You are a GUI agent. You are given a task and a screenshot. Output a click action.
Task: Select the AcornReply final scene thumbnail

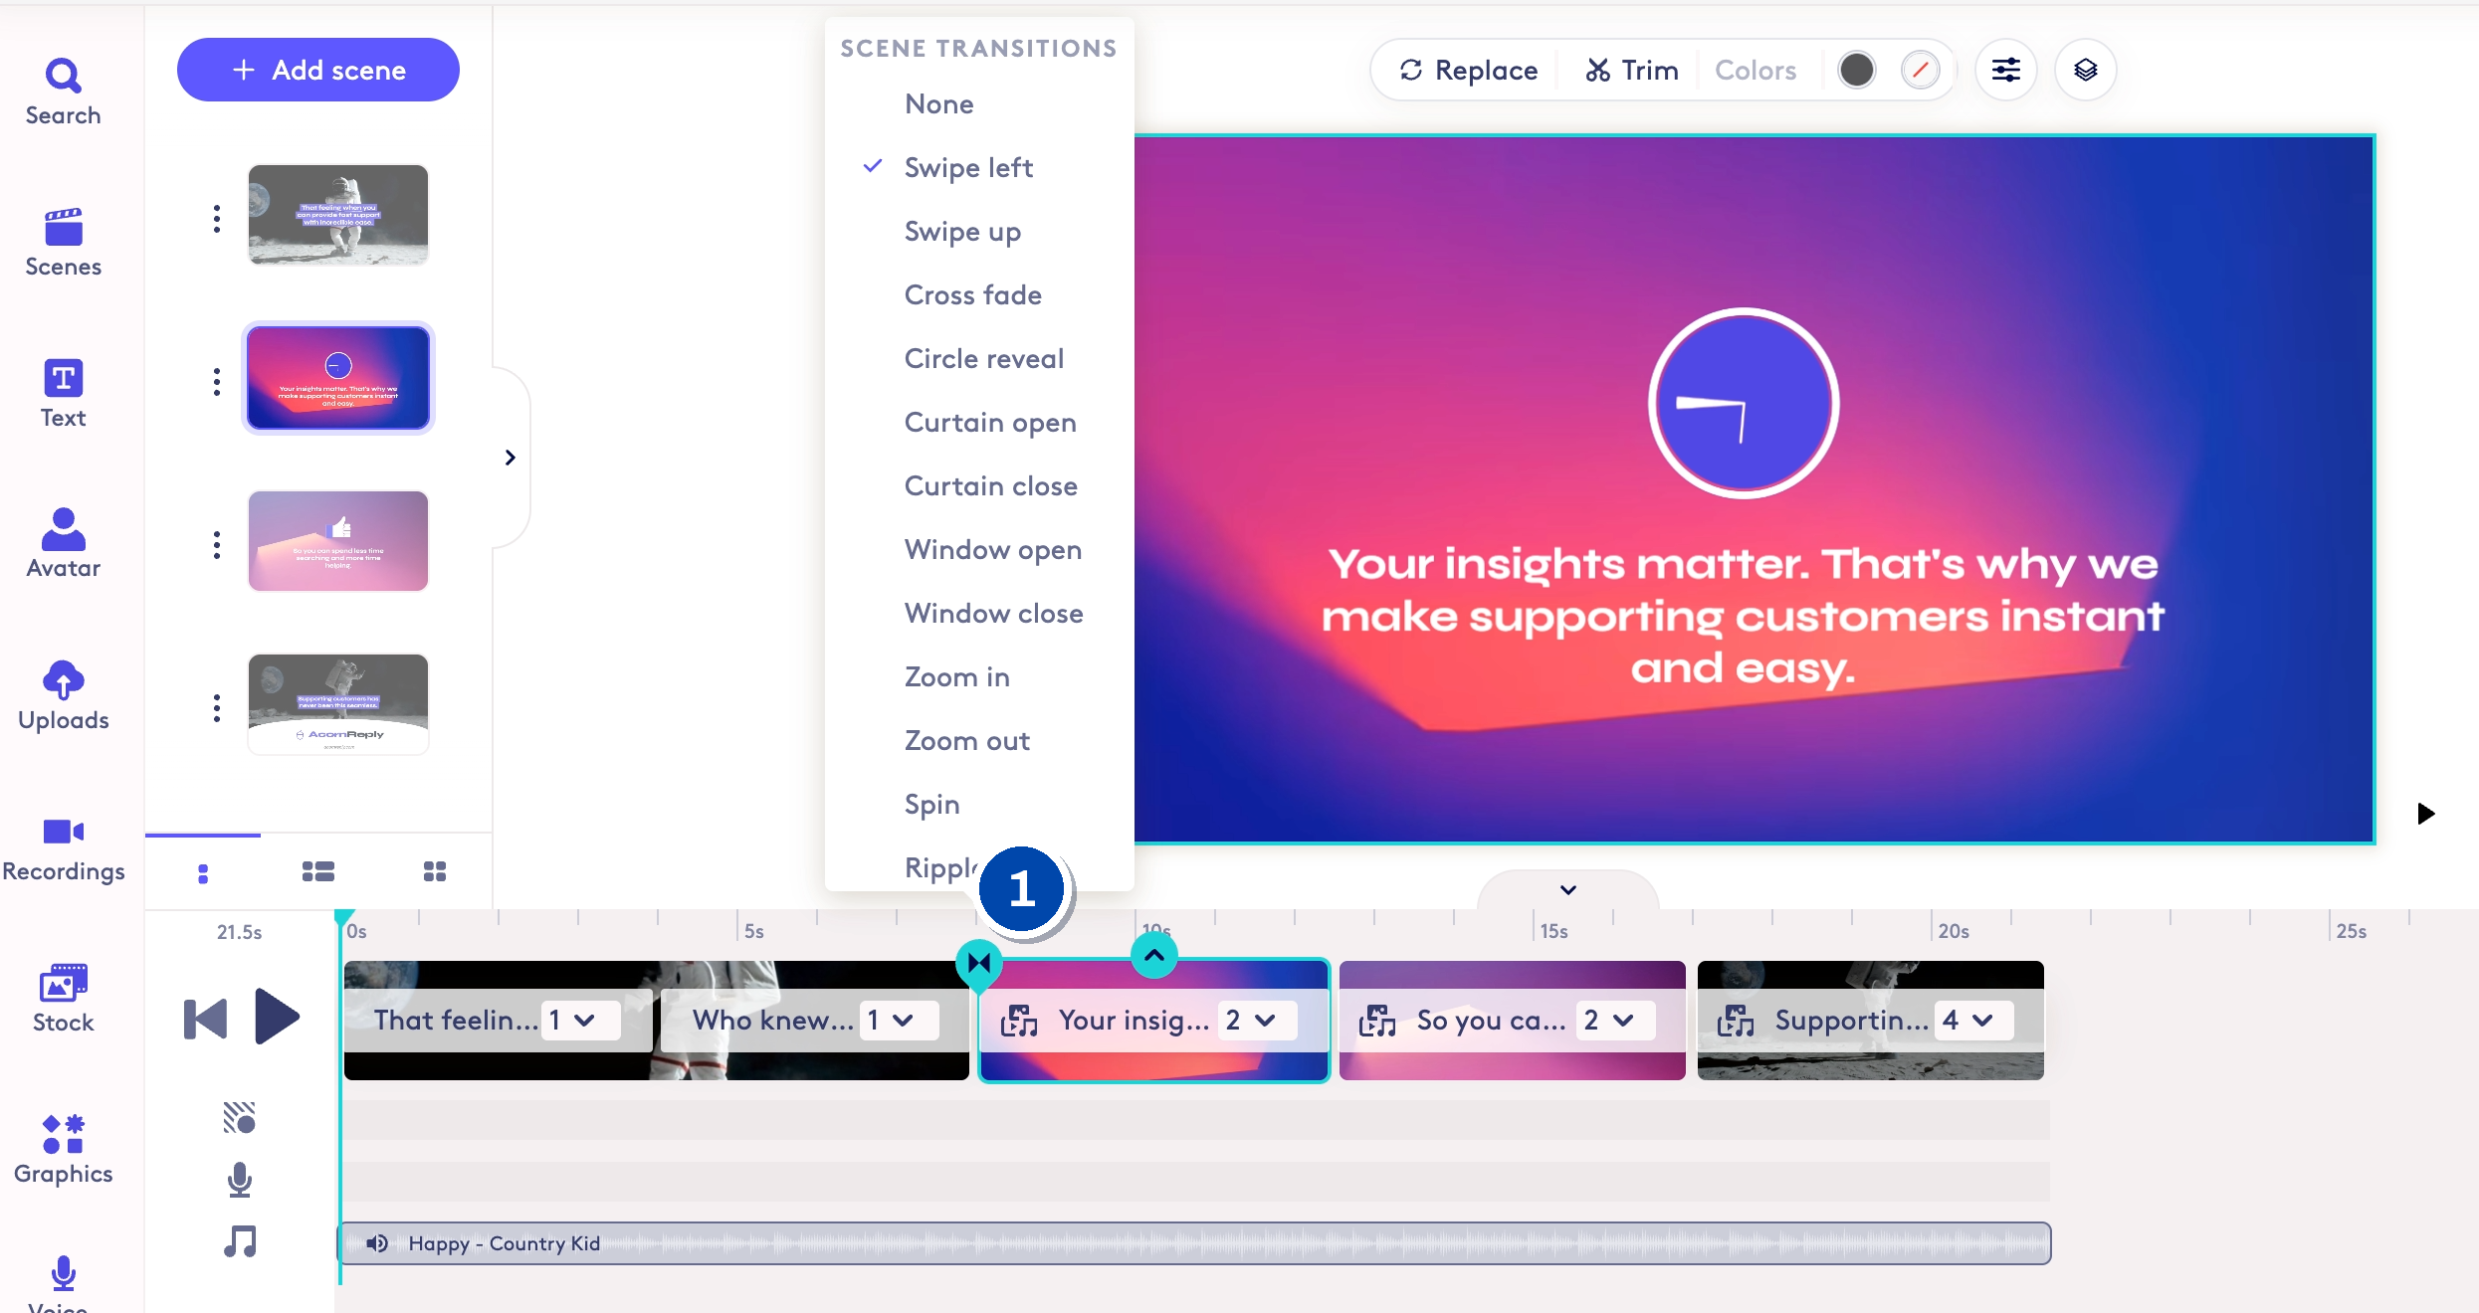(338, 704)
